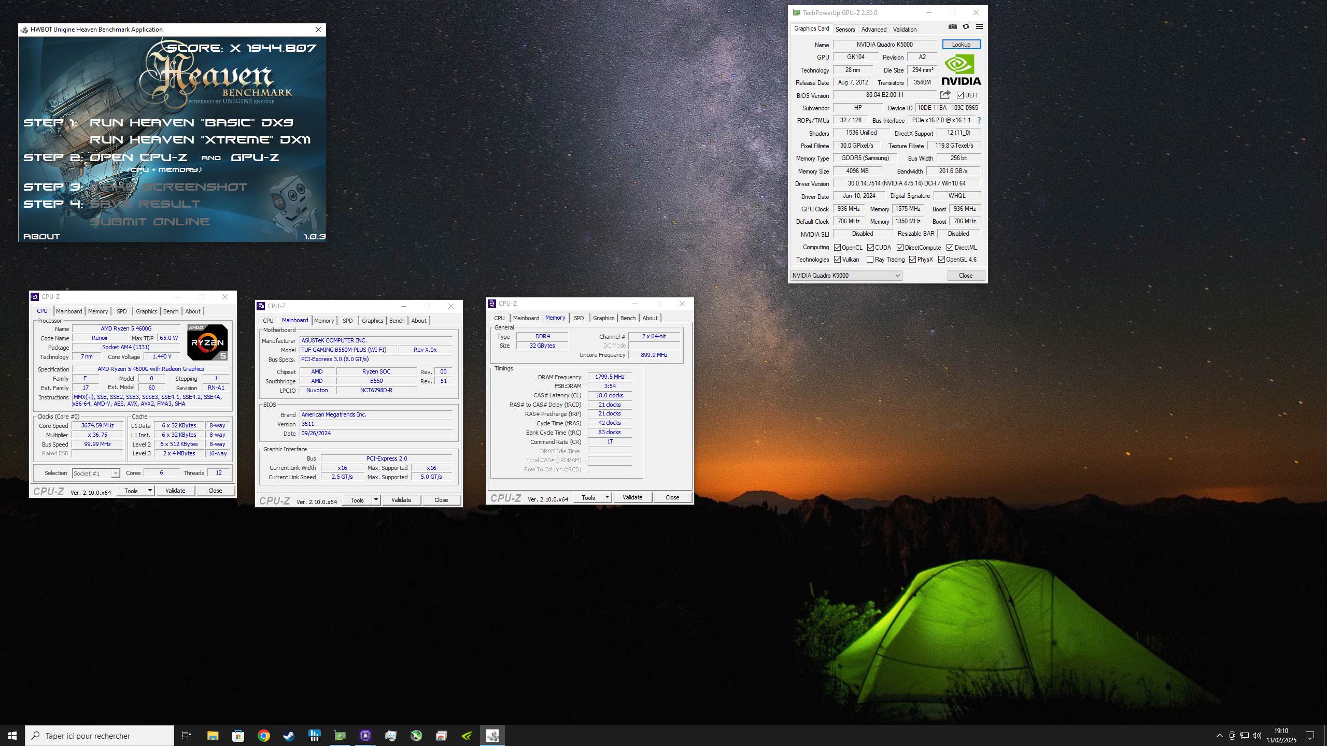Click the Bus Interface question mark icon
The image size is (1327, 746).
[x=979, y=120]
